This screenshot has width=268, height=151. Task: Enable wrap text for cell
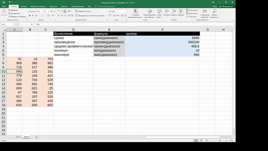(x=83, y=11)
